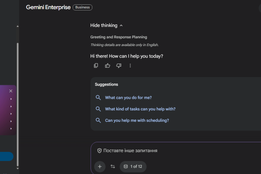Copy the response using the copy icon
The width and height of the screenshot is (261, 174).
click(x=96, y=66)
